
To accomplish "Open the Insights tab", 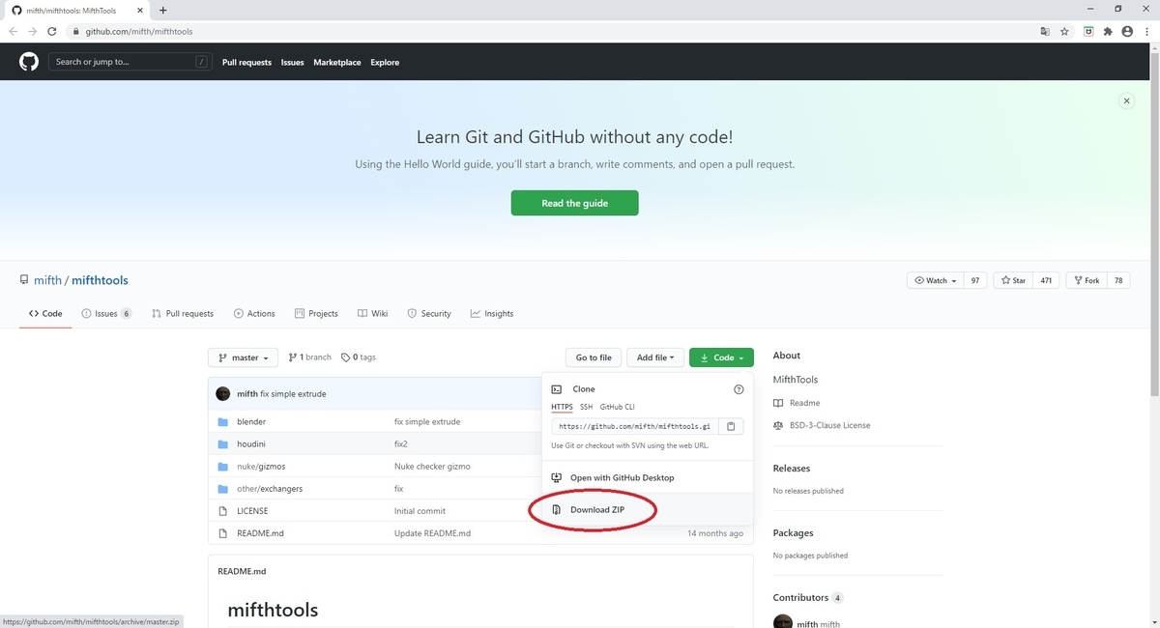I will 492,314.
